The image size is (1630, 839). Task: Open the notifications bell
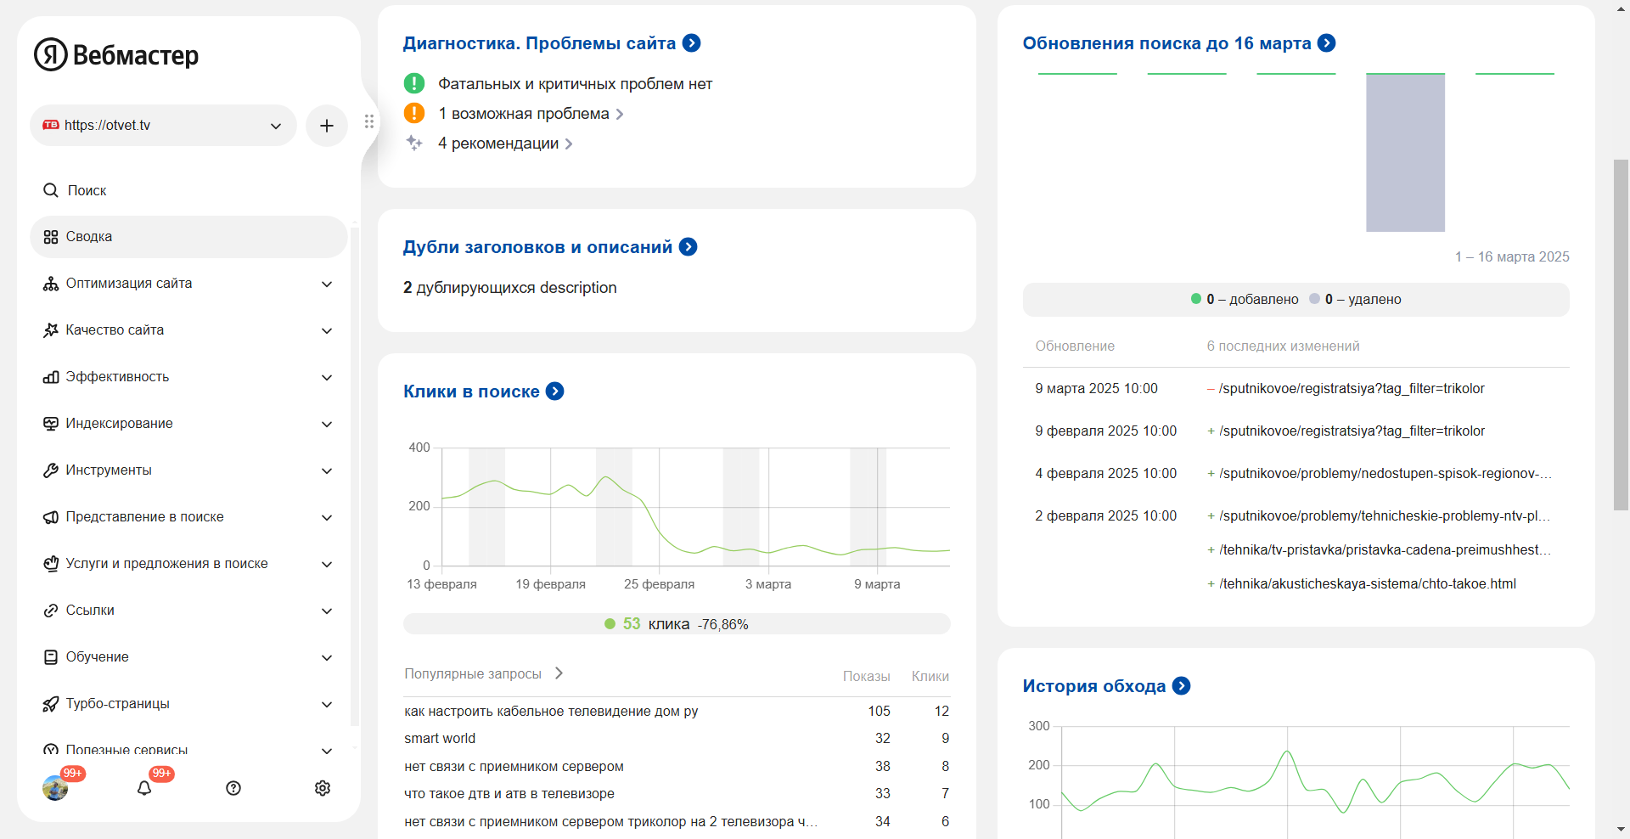point(144,788)
